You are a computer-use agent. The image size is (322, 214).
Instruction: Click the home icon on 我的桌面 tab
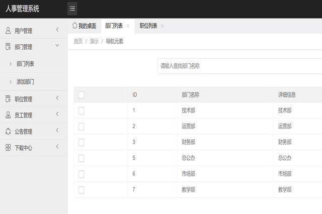pyautogui.click(x=75, y=26)
